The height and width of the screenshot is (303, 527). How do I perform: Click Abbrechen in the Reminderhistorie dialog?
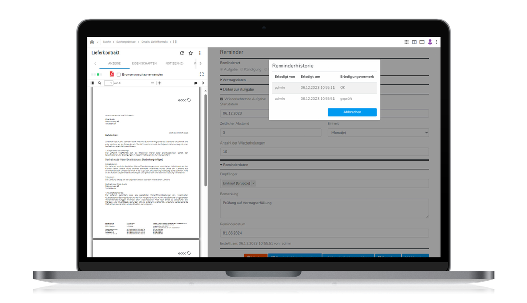[x=352, y=112]
